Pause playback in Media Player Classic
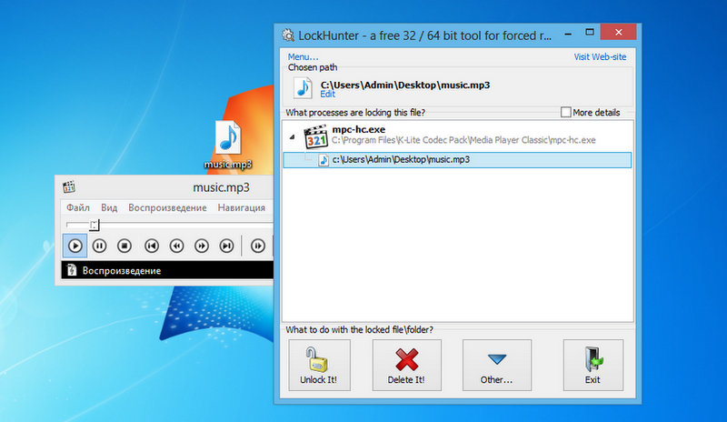This screenshot has width=727, height=422. pyautogui.click(x=99, y=246)
